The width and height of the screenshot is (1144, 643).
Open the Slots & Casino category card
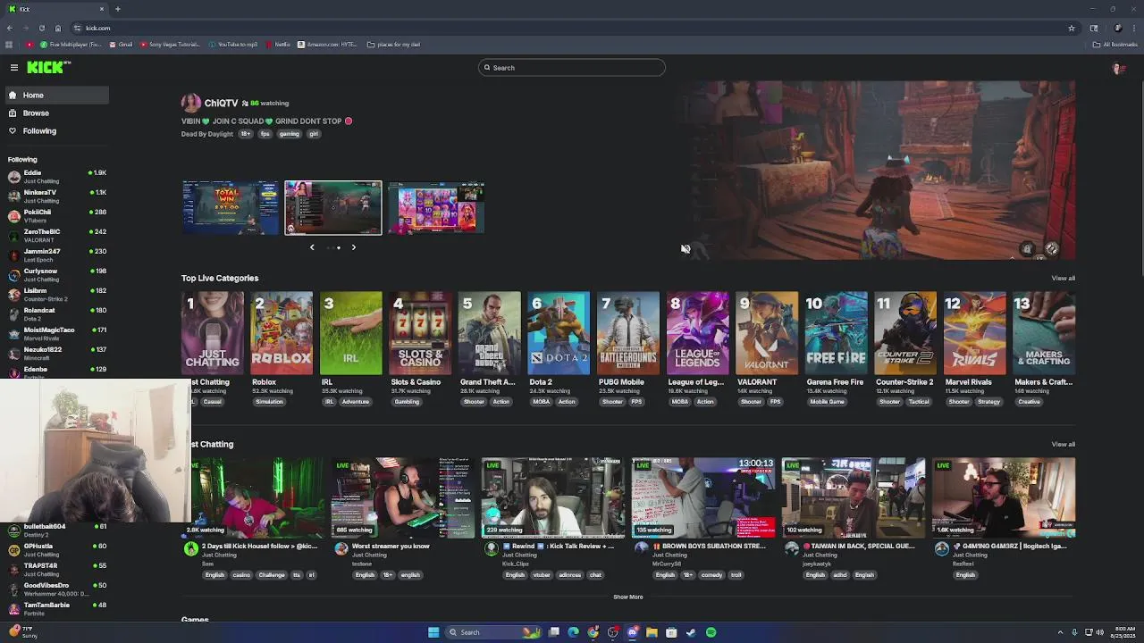point(420,333)
